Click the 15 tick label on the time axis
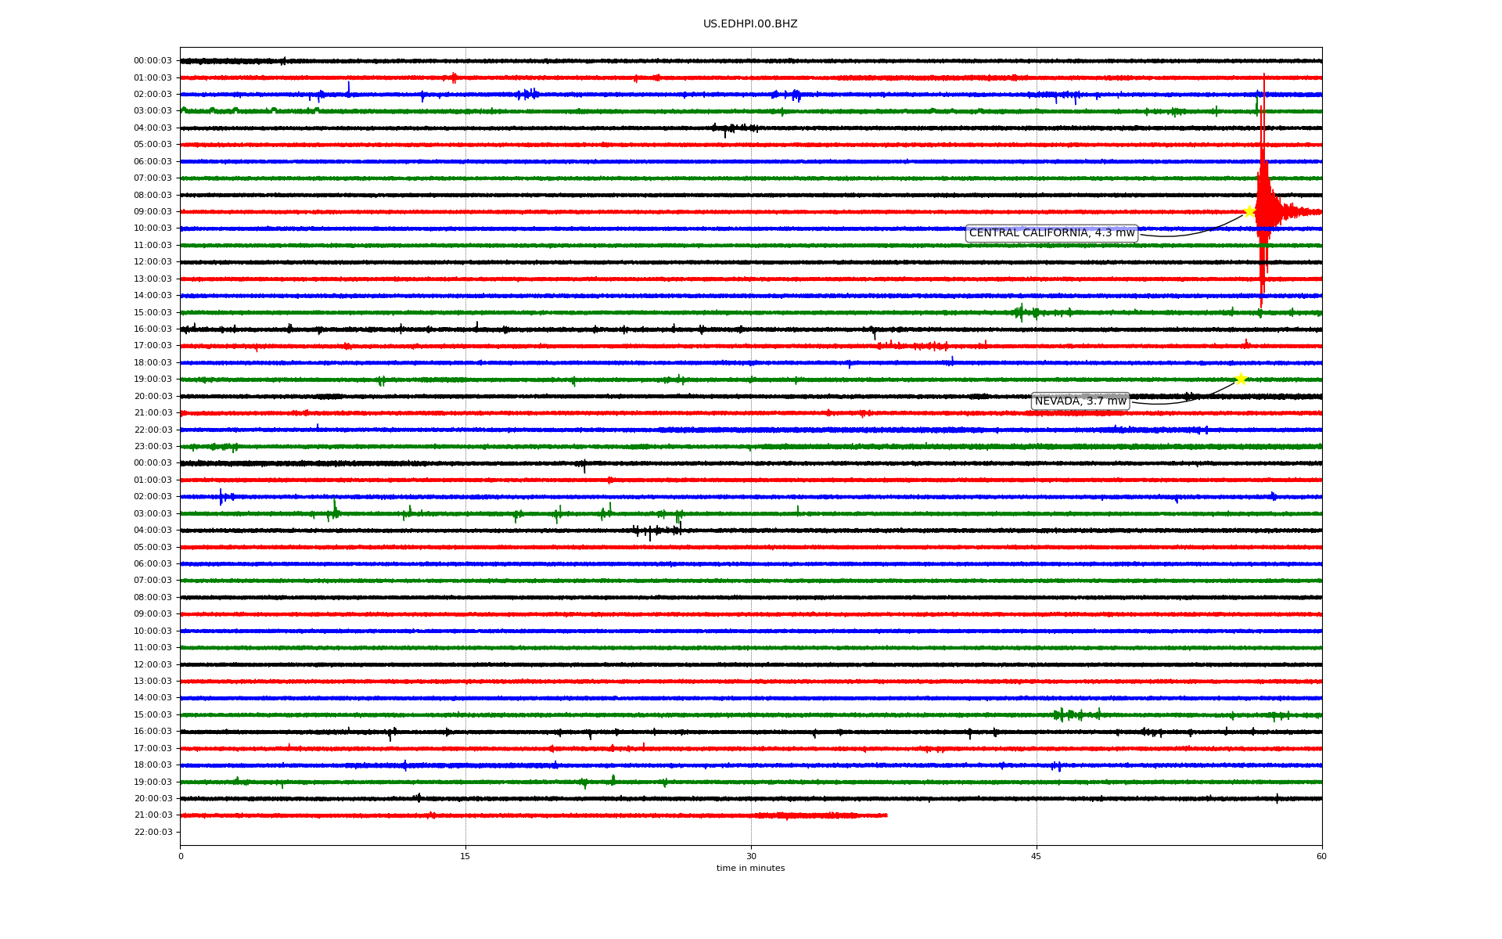 pos(465,856)
